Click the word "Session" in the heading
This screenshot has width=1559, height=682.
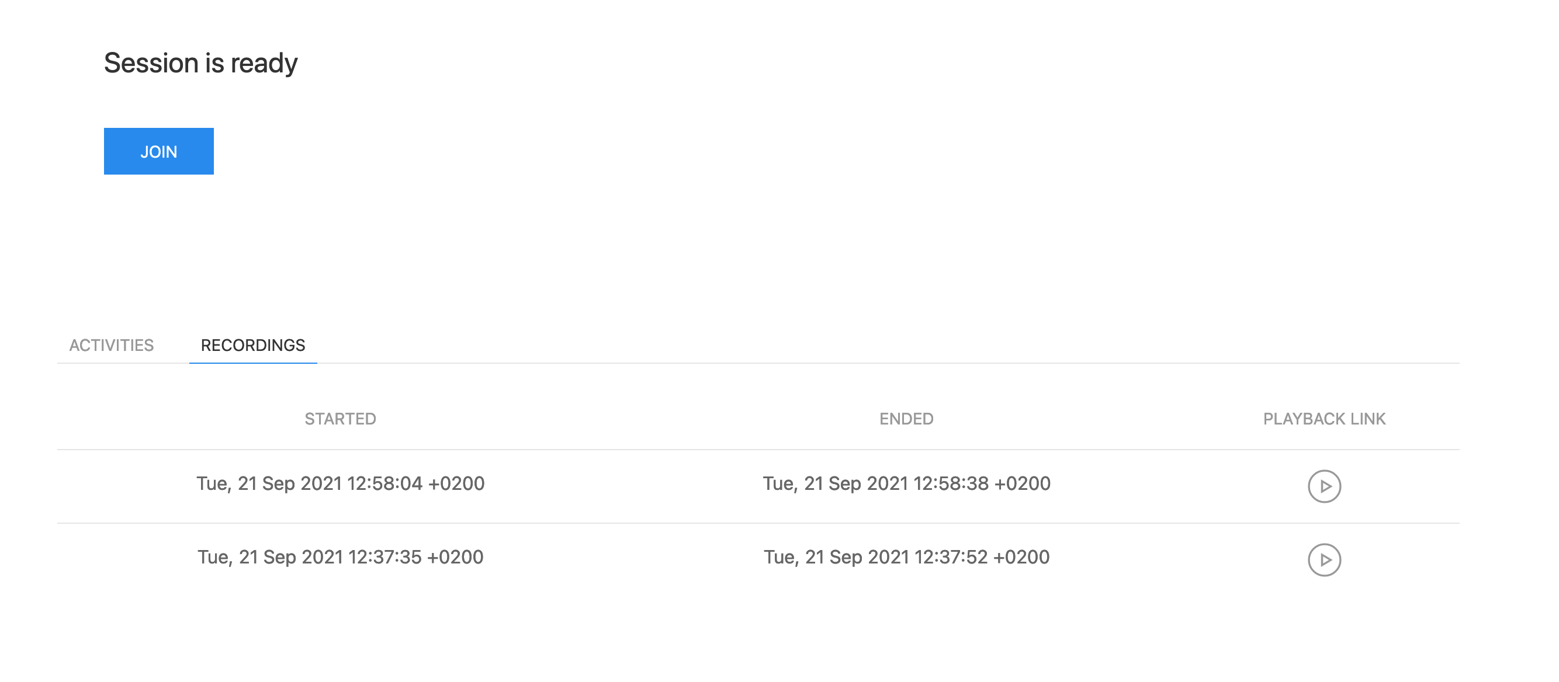click(151, 63)
